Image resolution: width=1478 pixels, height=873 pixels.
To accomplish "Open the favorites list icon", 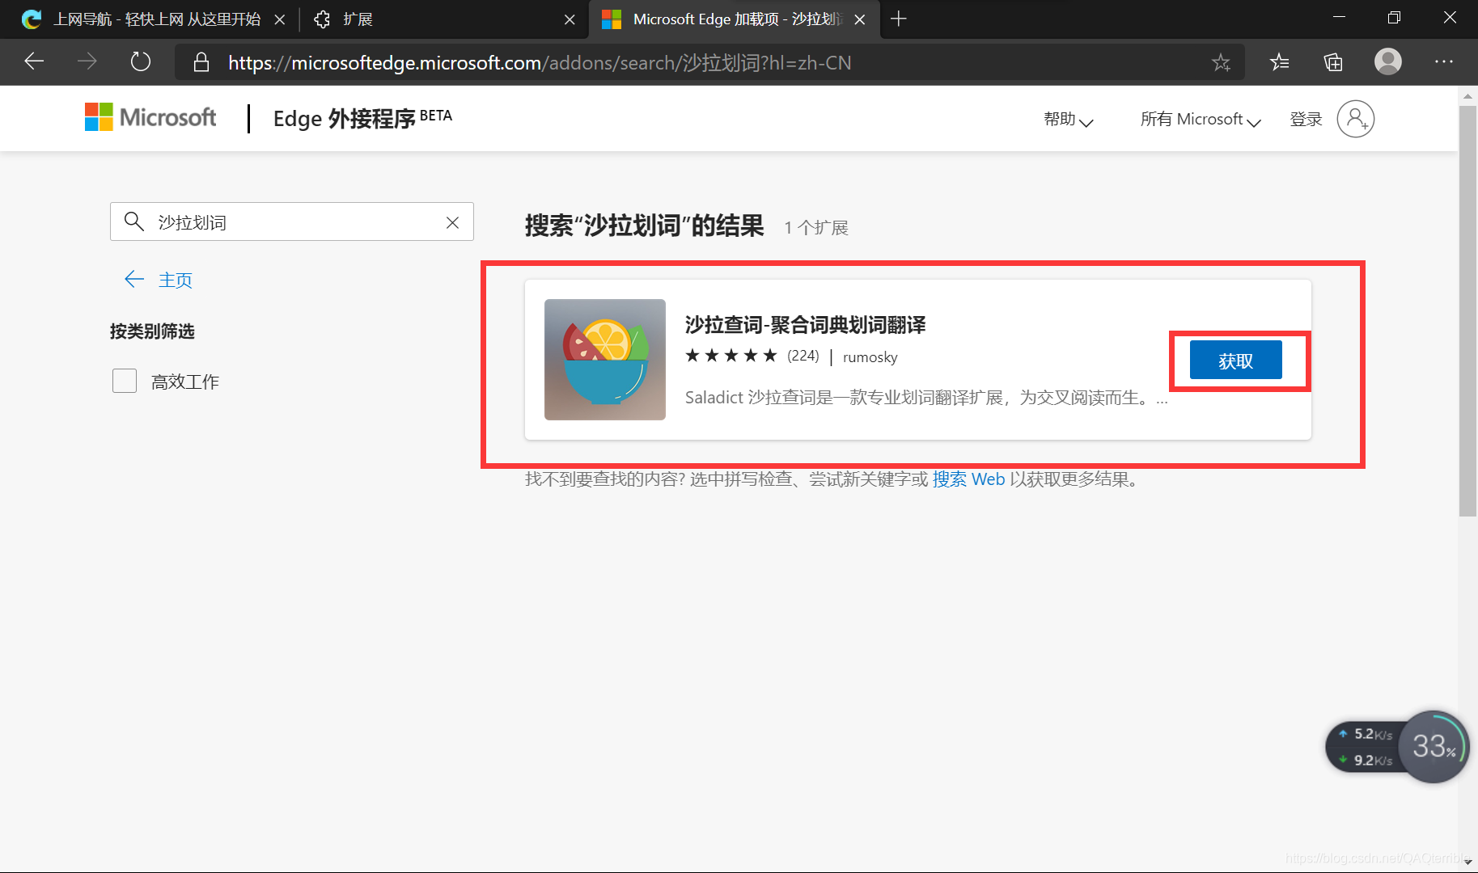I will tap(1279, 61).
